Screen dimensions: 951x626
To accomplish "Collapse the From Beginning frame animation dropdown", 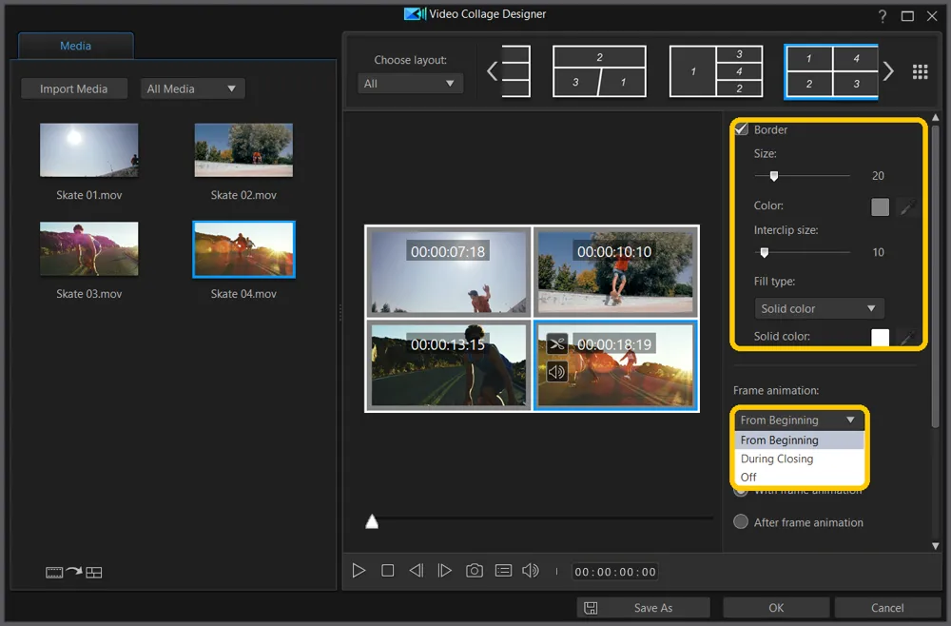I will pos(799,420).
